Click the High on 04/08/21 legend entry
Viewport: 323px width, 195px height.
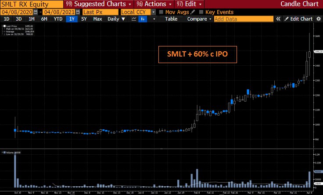(x=18, y=29)
